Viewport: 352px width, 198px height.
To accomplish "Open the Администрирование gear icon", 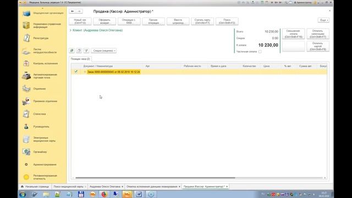I will [x=26, y=164].
